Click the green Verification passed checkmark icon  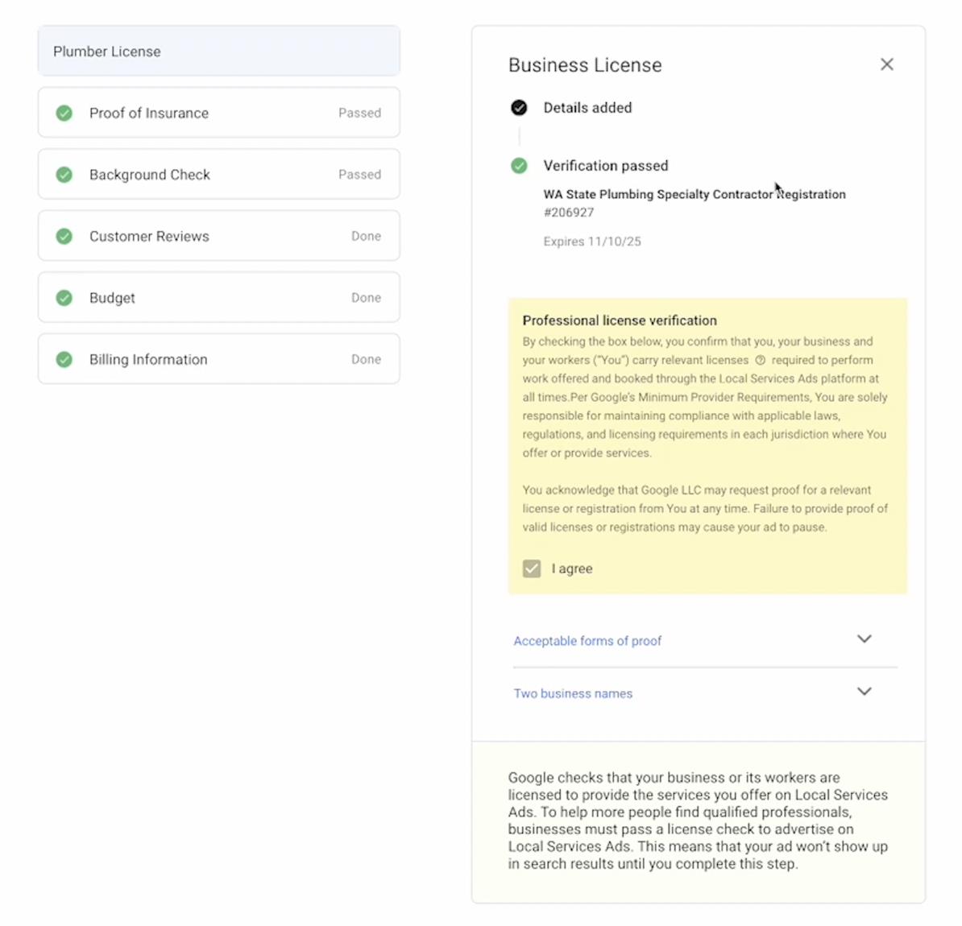[x=519, y=166]
